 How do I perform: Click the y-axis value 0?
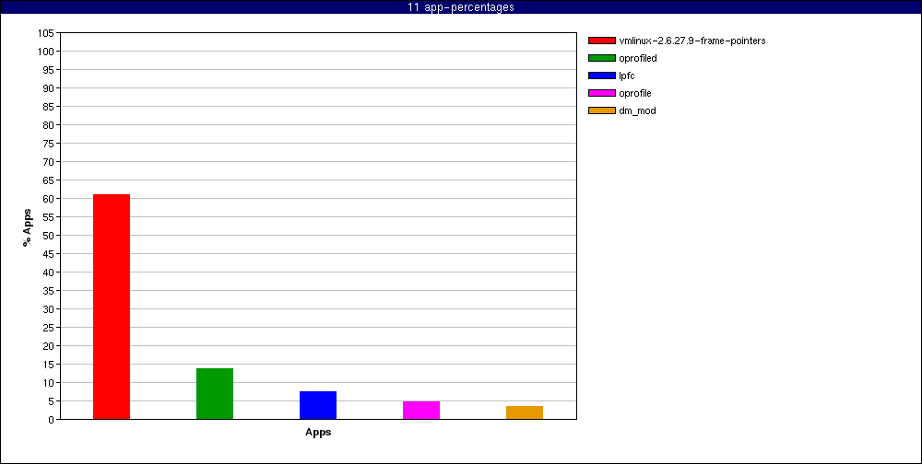tap(53, 420)
